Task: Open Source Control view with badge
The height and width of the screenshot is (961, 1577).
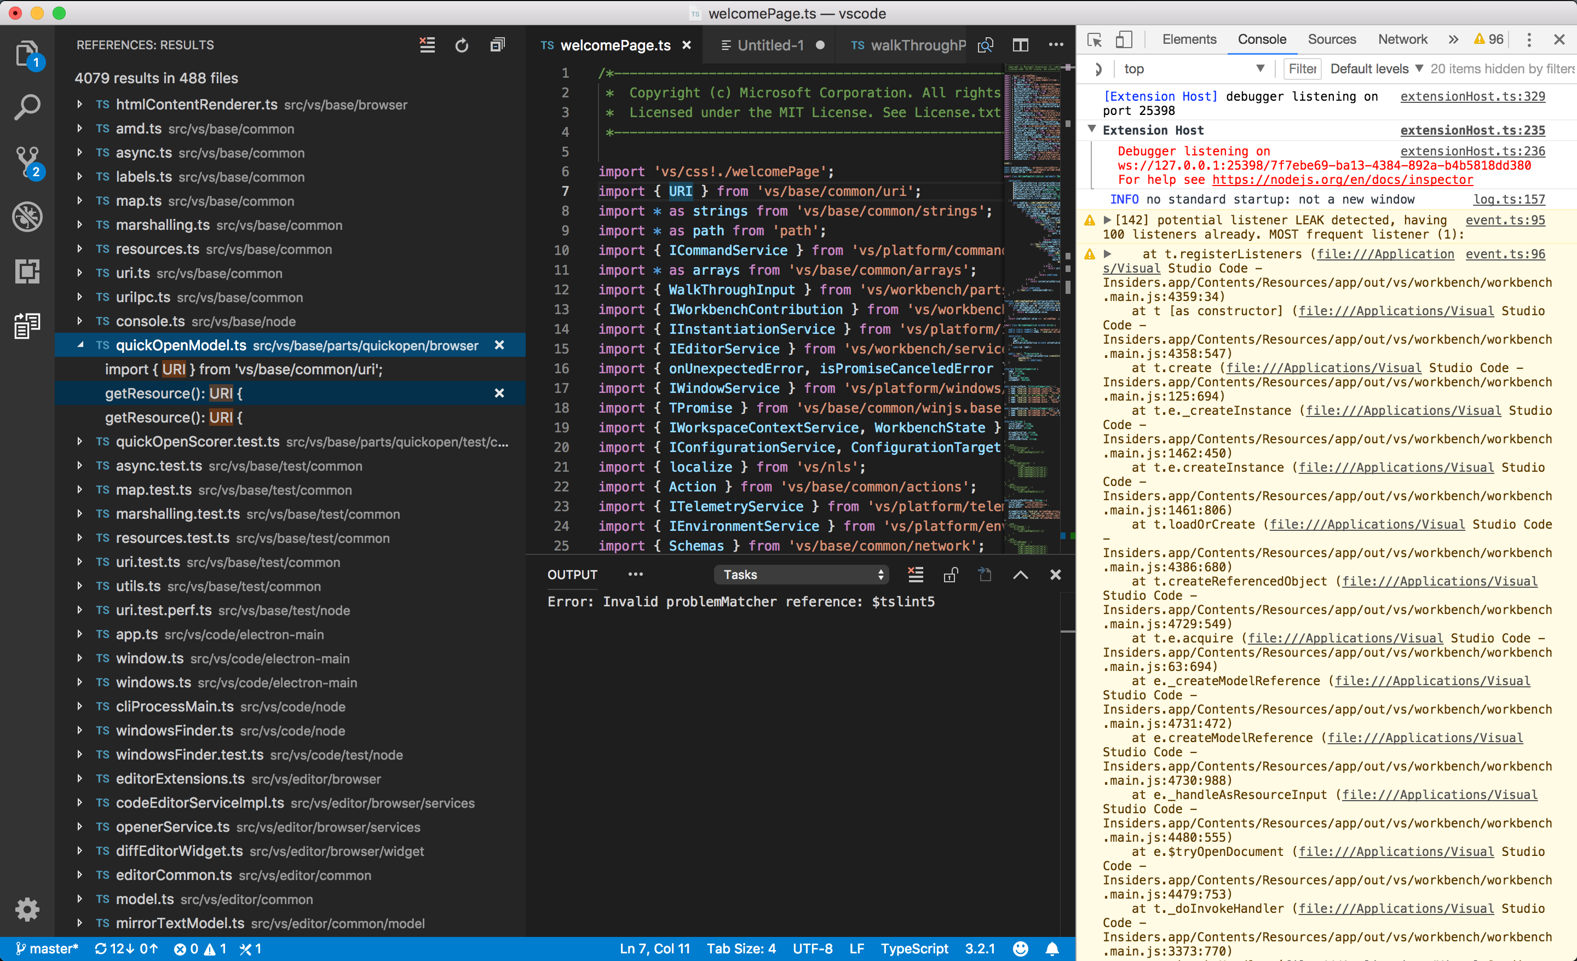Action: [x=27, y=163]
